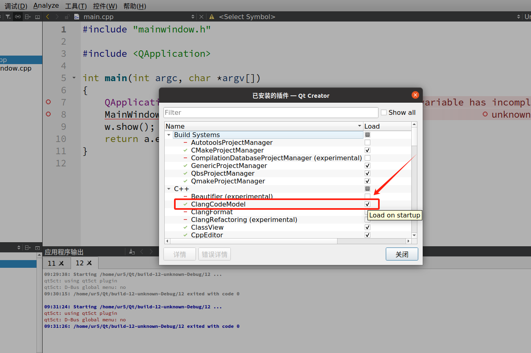531x353 pixels.
Task: Click the Name column header
Action: (264, 126)
